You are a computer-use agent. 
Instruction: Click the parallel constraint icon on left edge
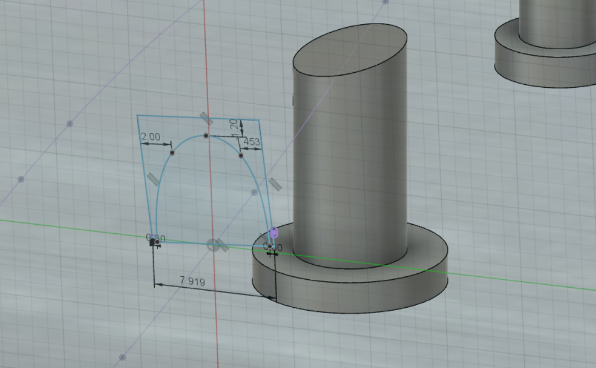[x=153, y=178]
